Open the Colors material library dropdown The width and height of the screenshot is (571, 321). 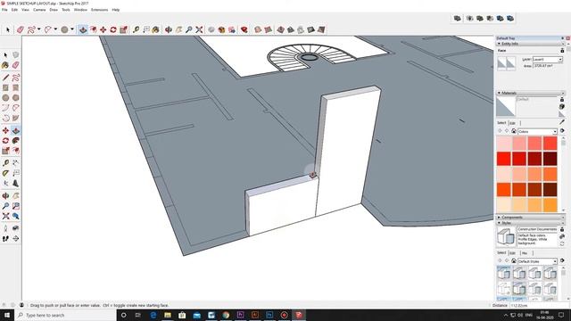click(x=555, y=131)
